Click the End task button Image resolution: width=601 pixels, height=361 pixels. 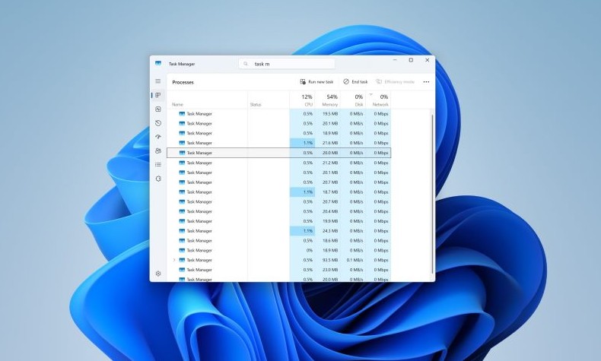[x=355, y=81]
